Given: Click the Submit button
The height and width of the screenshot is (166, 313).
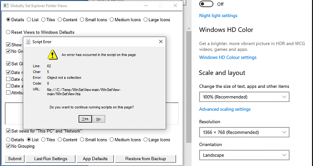Looking at the screenshot, I should (15, 159).
